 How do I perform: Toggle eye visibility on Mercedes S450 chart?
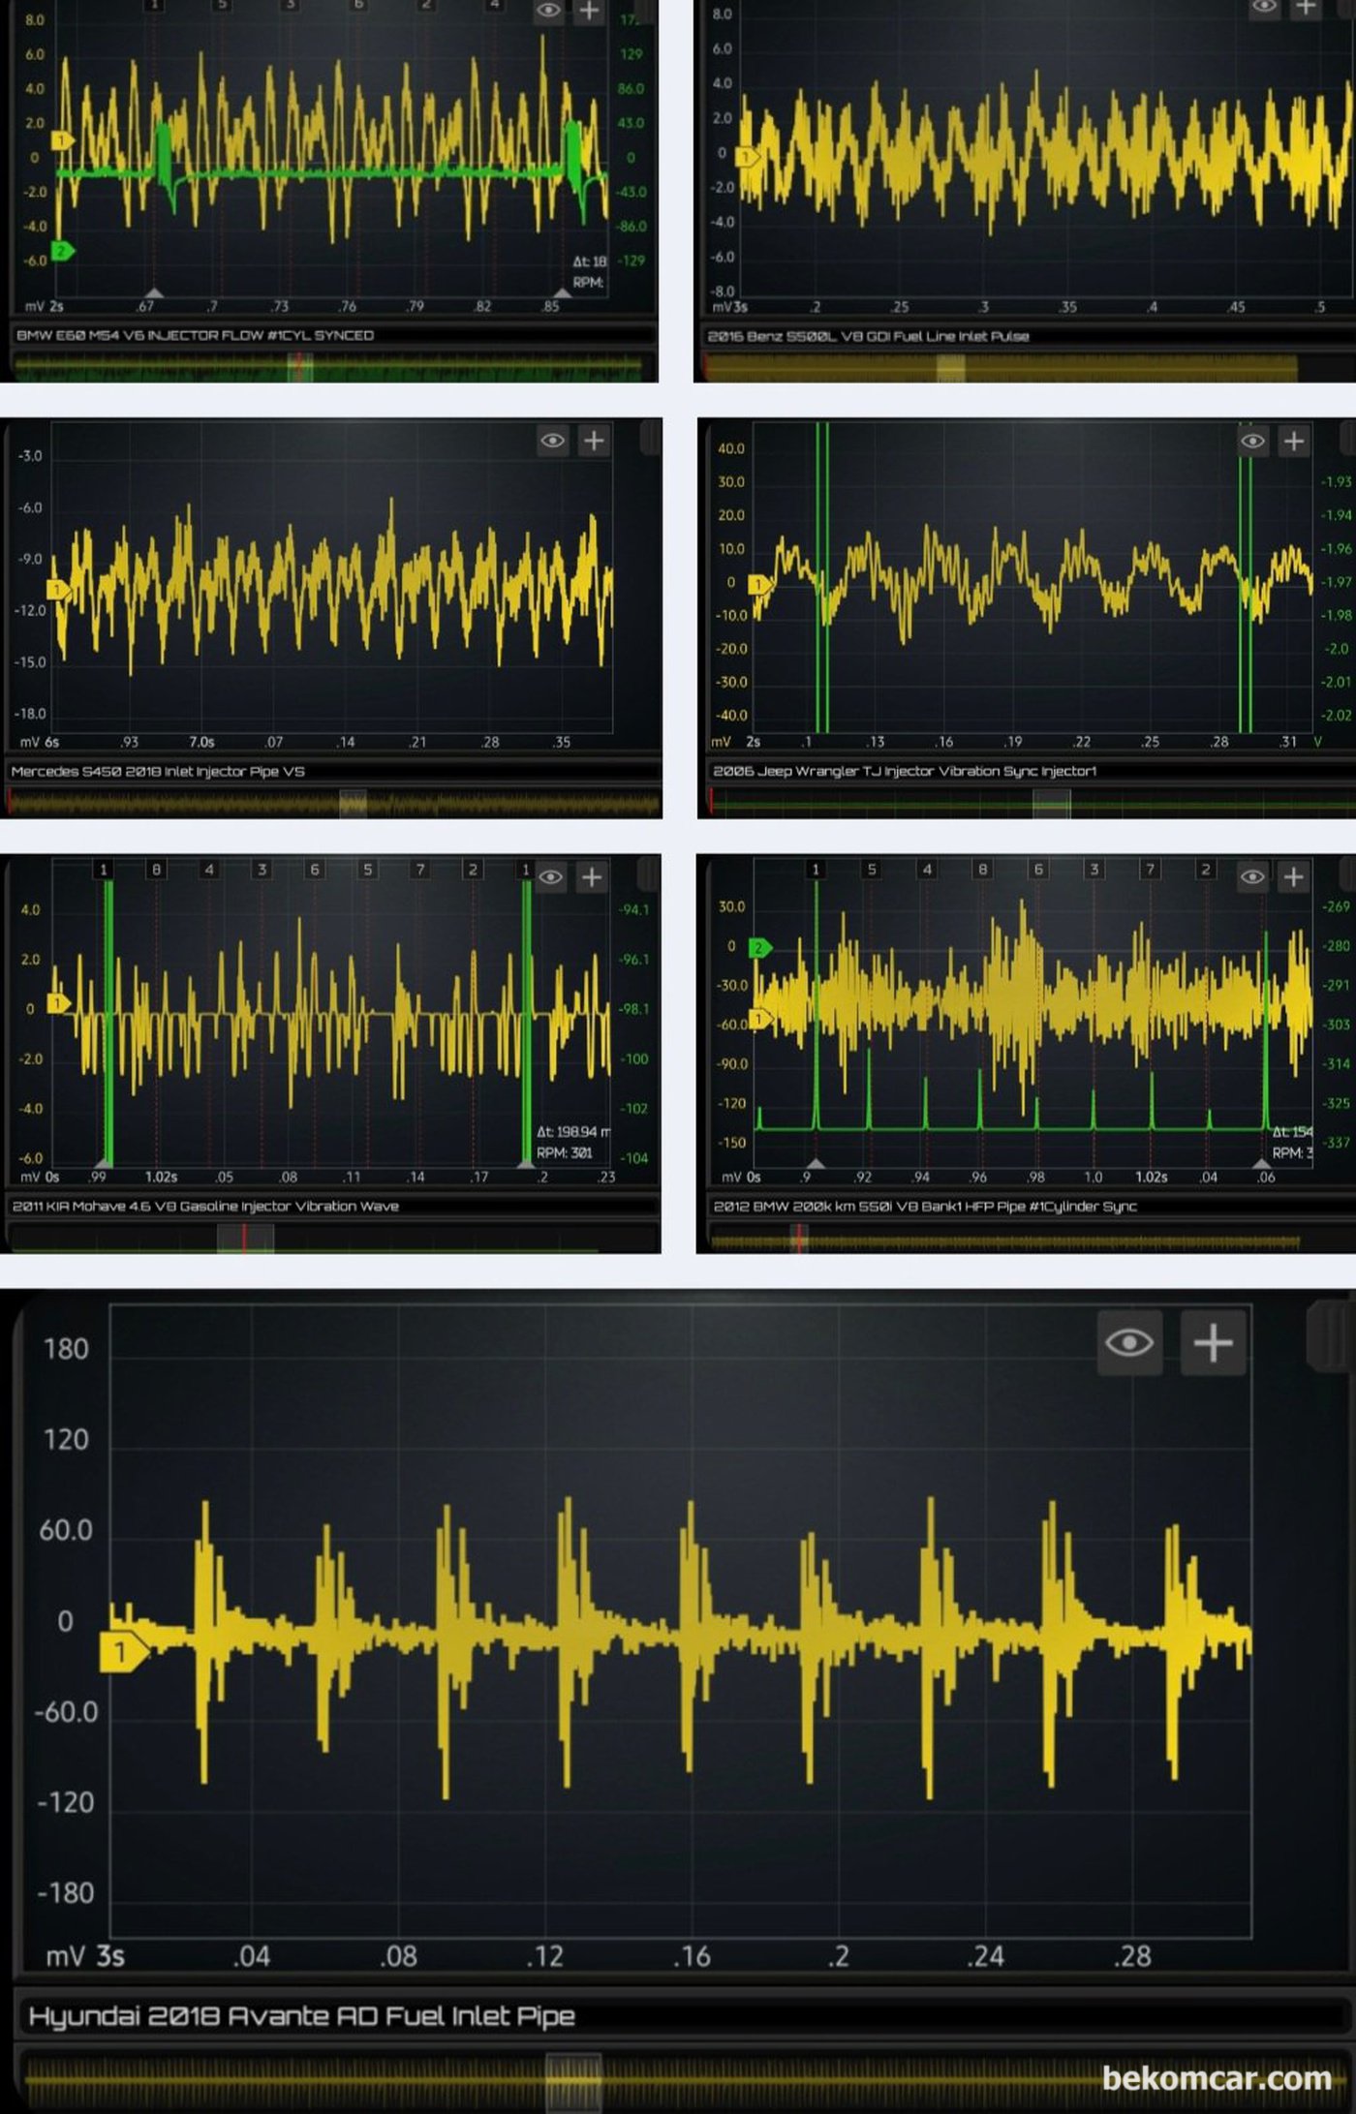point(552,441)
